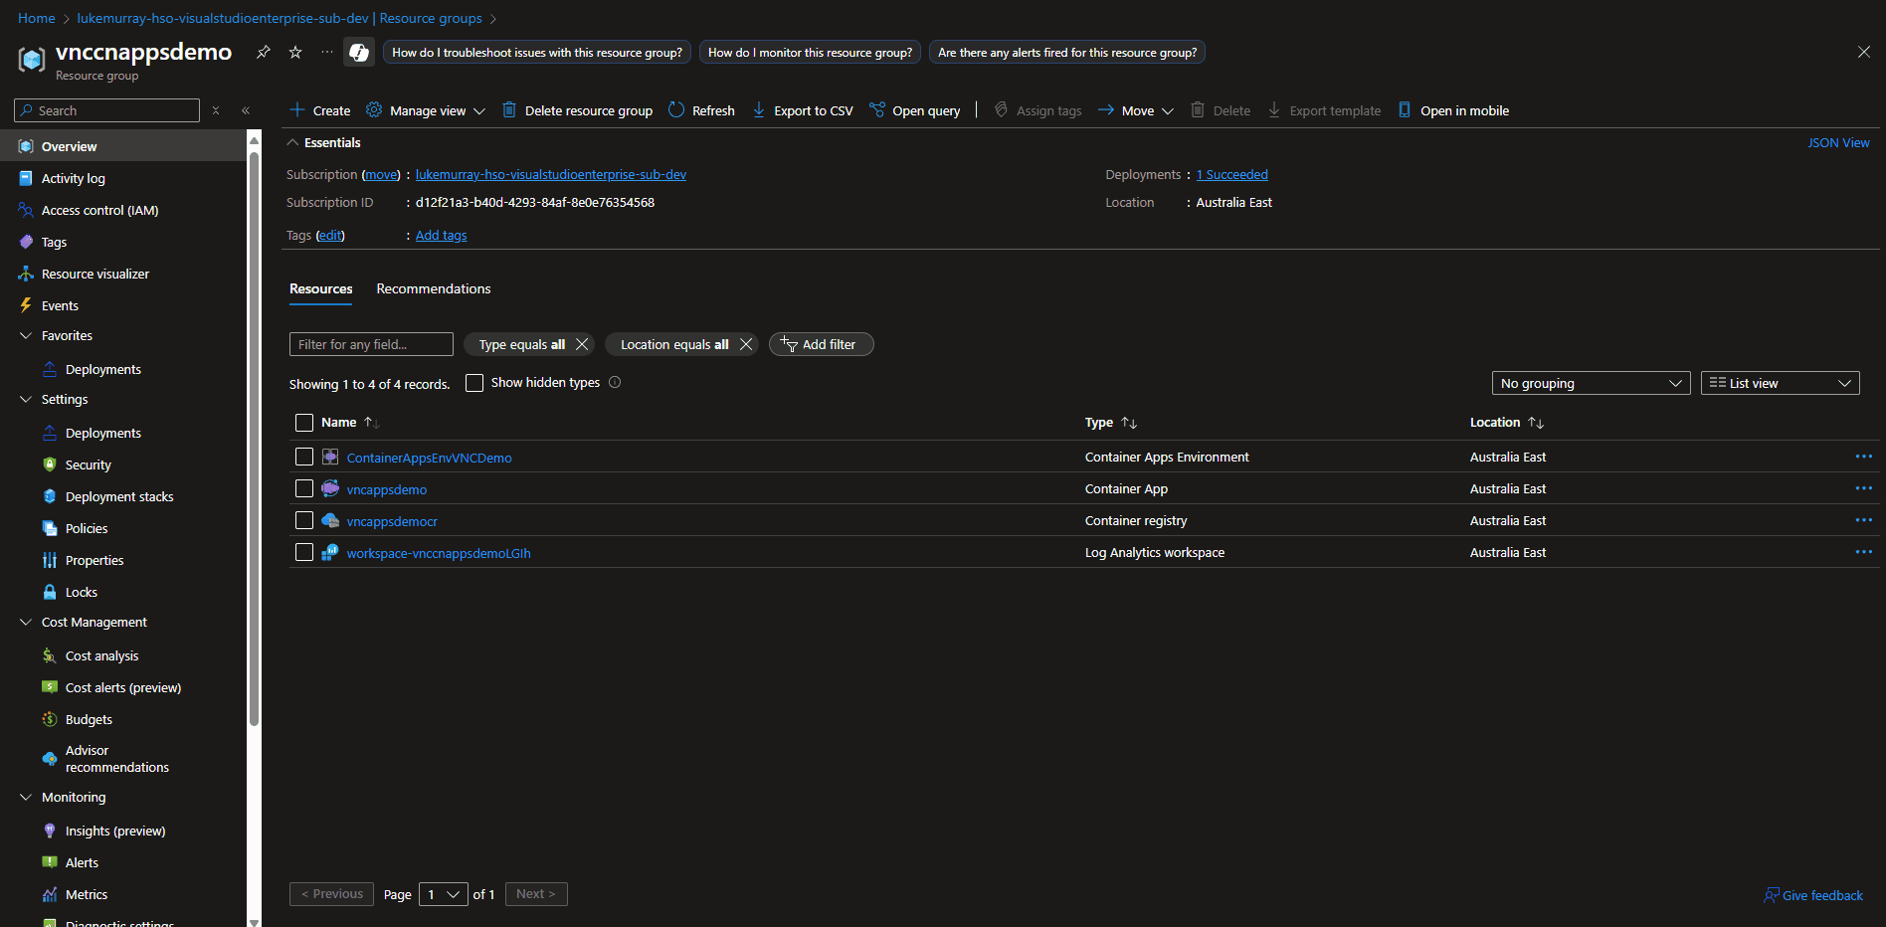1886x927 pixels.
Task: Clear the sidebar search with X icon
Action: (216, 110)
